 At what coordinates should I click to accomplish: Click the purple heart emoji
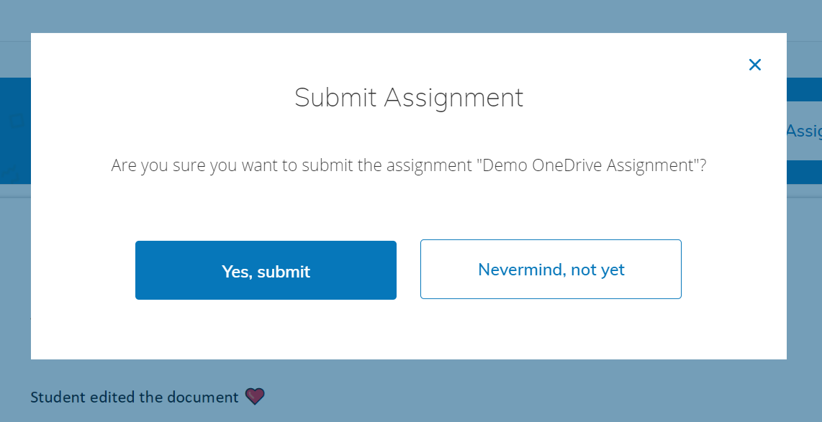point(255,396)
